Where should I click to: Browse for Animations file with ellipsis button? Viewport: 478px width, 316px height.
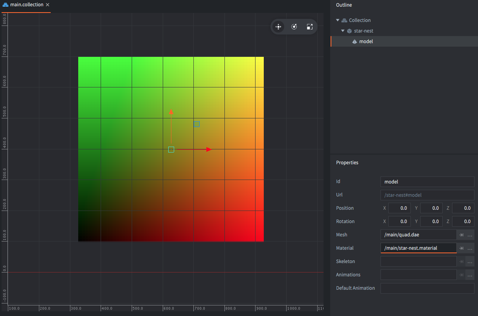click(x=470, y=275)
